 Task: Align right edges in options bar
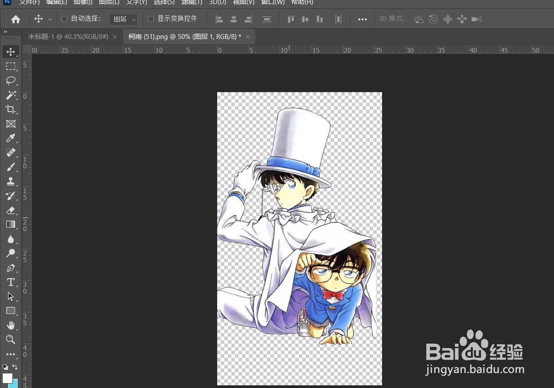[x=248, y=19]
